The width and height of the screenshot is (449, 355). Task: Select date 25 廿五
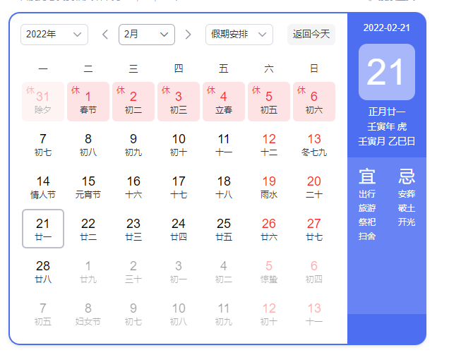pos(224,229)
